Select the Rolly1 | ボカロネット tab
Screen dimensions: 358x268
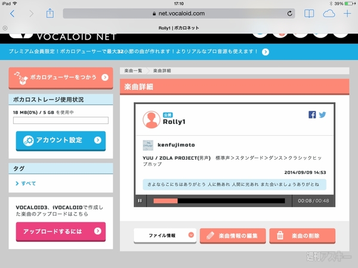(179, 28)
